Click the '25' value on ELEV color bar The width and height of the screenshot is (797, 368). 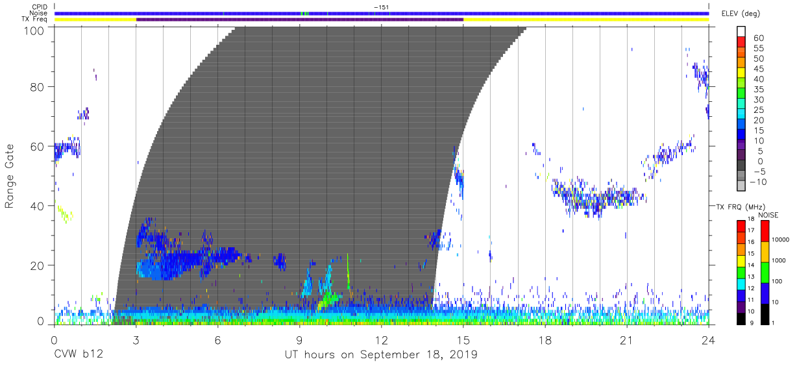(759, 110)
